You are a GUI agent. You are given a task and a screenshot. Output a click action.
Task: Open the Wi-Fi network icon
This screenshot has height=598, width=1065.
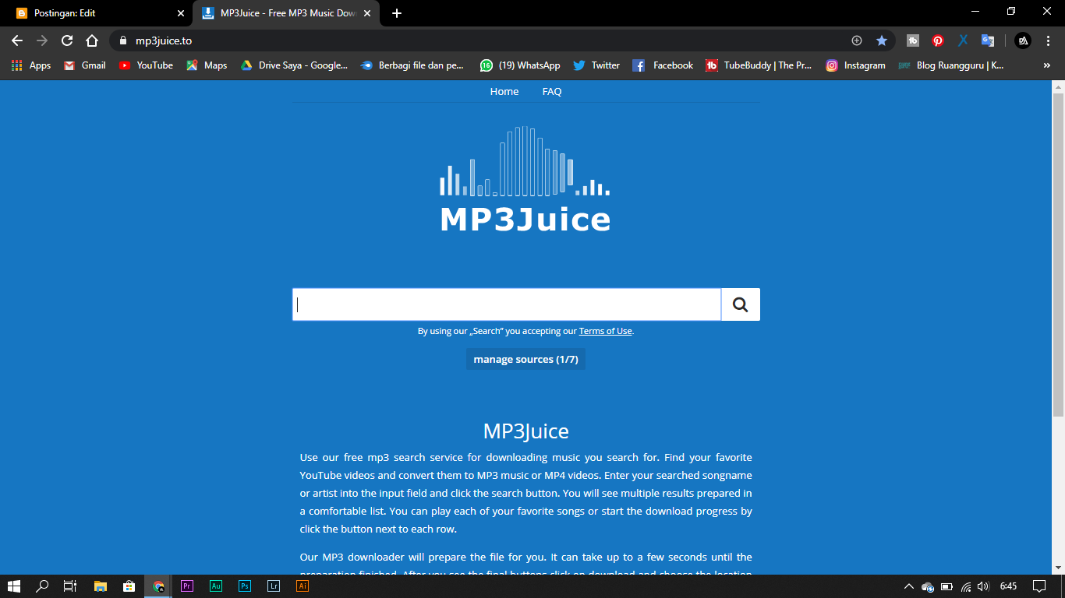(x=966, y=586)
